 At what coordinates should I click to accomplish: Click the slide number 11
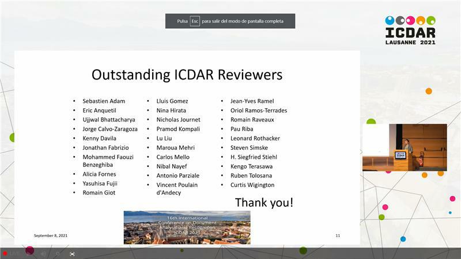pos(338,235)
